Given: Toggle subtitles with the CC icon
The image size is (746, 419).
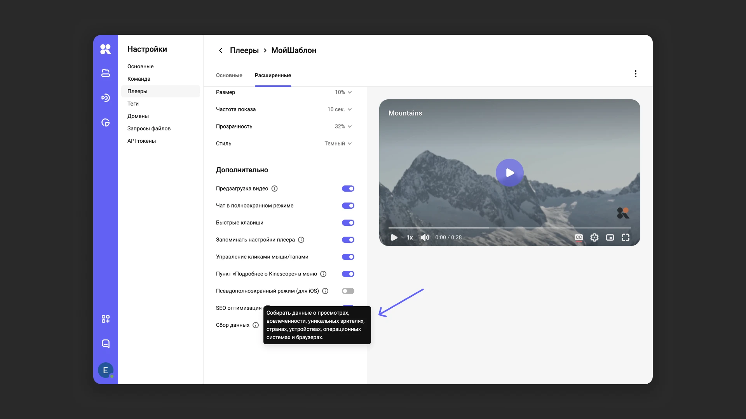Looking at the screenshot, I should 579,237.
